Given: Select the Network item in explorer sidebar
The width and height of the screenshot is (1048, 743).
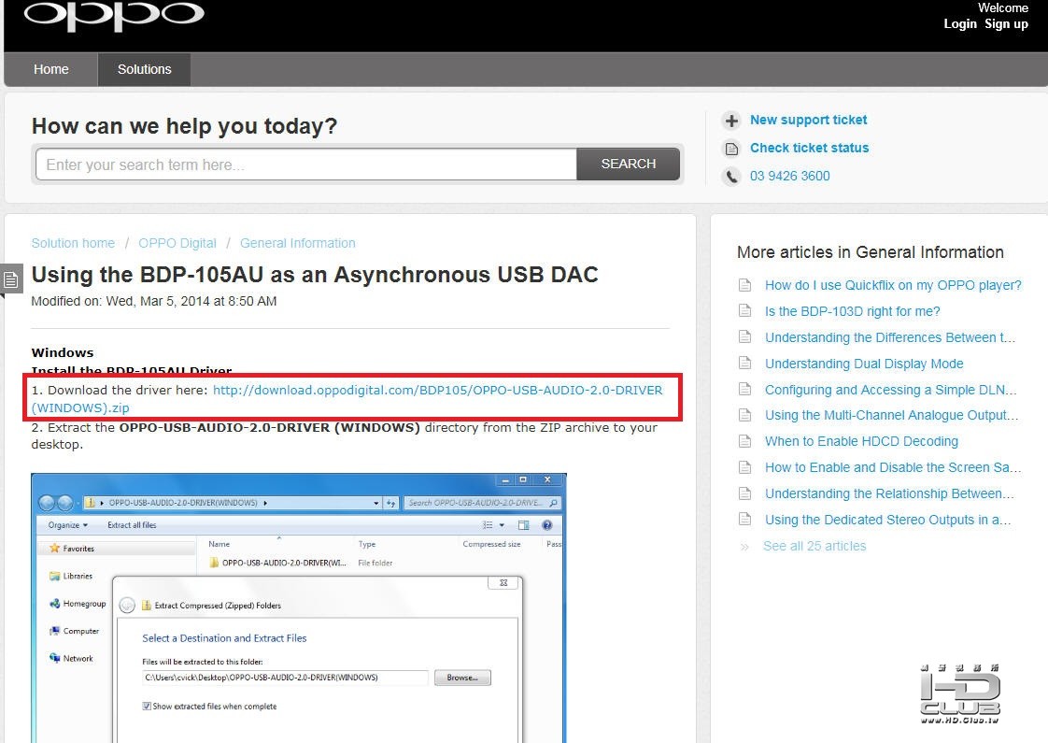Looking at the screenshot, I should point(72,658).
